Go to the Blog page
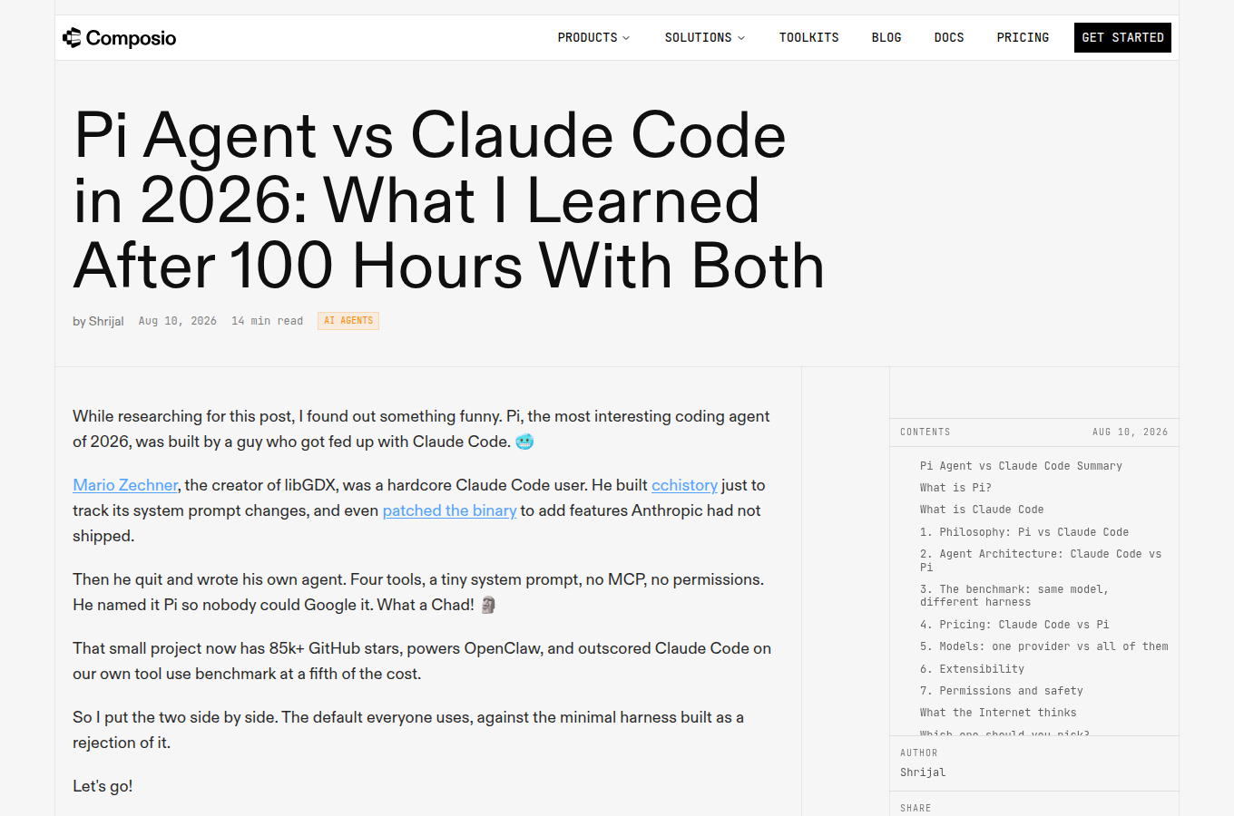 886,37
